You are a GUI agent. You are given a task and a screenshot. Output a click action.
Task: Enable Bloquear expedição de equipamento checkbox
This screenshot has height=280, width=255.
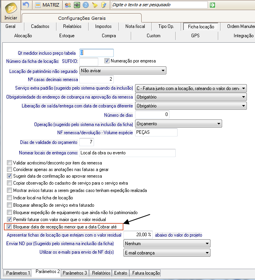click(x=9, y=212)
